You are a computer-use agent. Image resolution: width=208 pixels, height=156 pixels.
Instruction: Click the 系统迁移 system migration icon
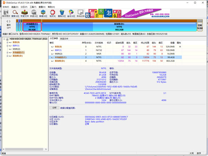80,13
